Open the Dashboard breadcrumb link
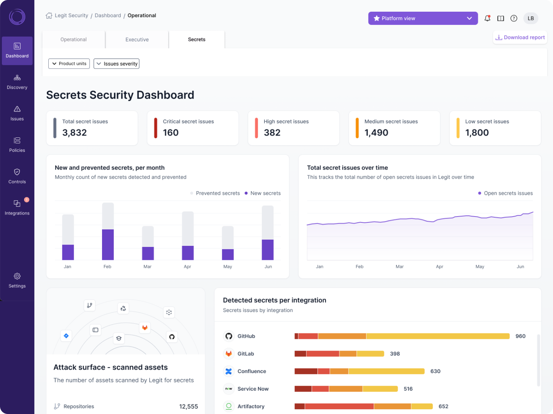 coord(108,15)
